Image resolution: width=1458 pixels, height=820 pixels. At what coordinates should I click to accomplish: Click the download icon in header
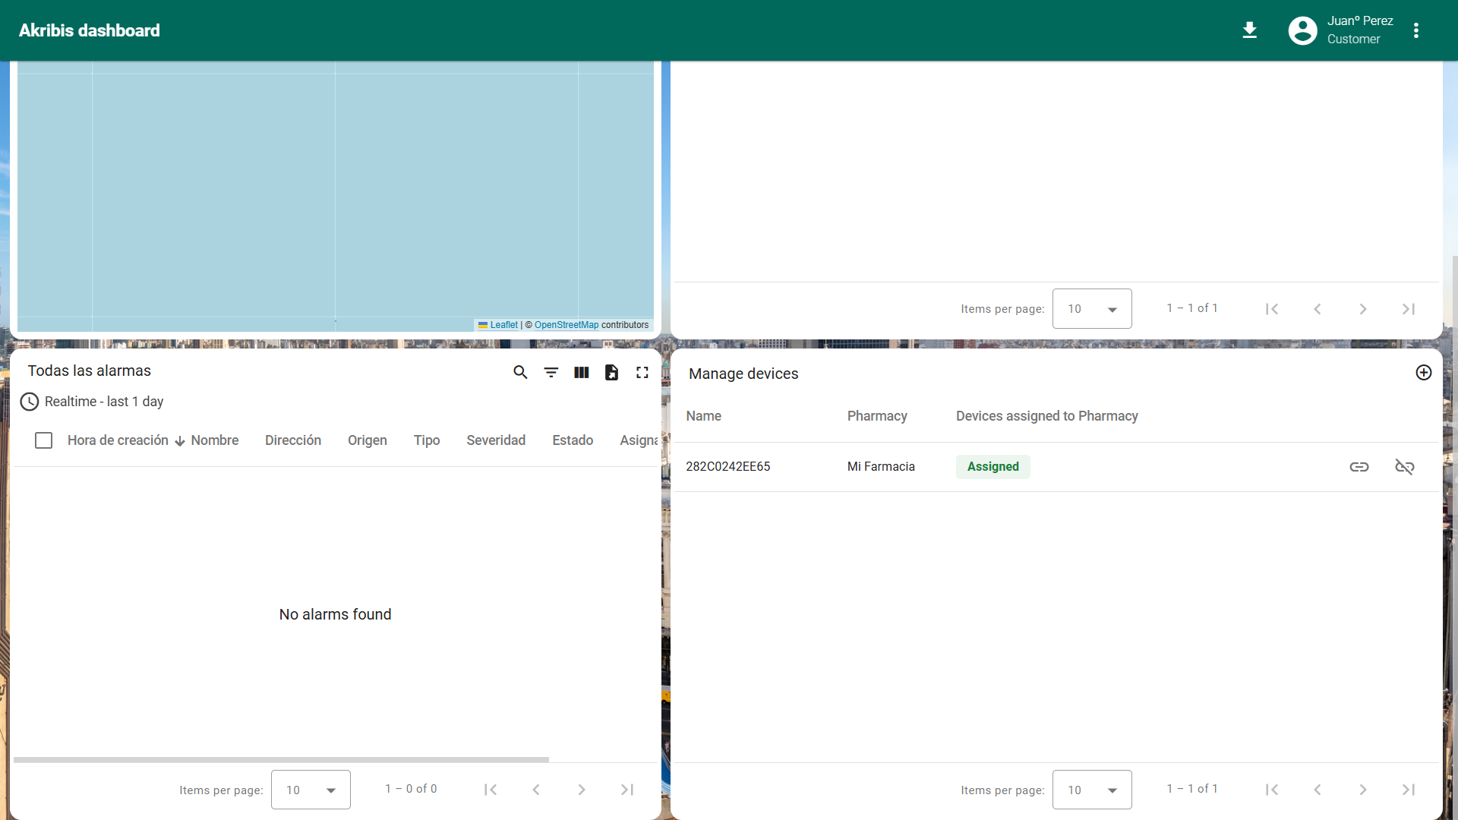1249,30
